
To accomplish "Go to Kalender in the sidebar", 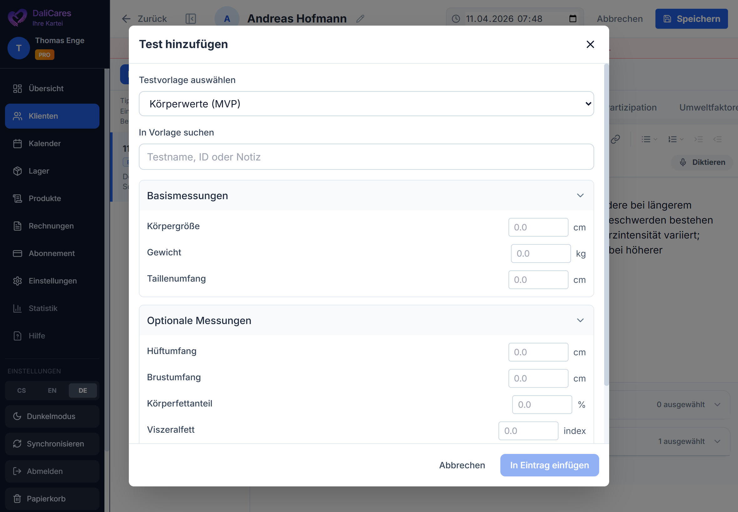I will pos(44,143).
